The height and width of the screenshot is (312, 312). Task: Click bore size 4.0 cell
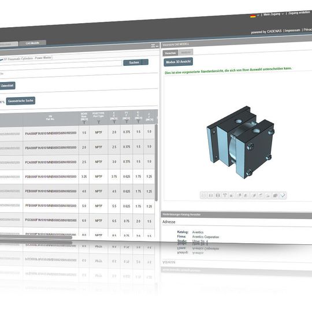tap(84, 191)
